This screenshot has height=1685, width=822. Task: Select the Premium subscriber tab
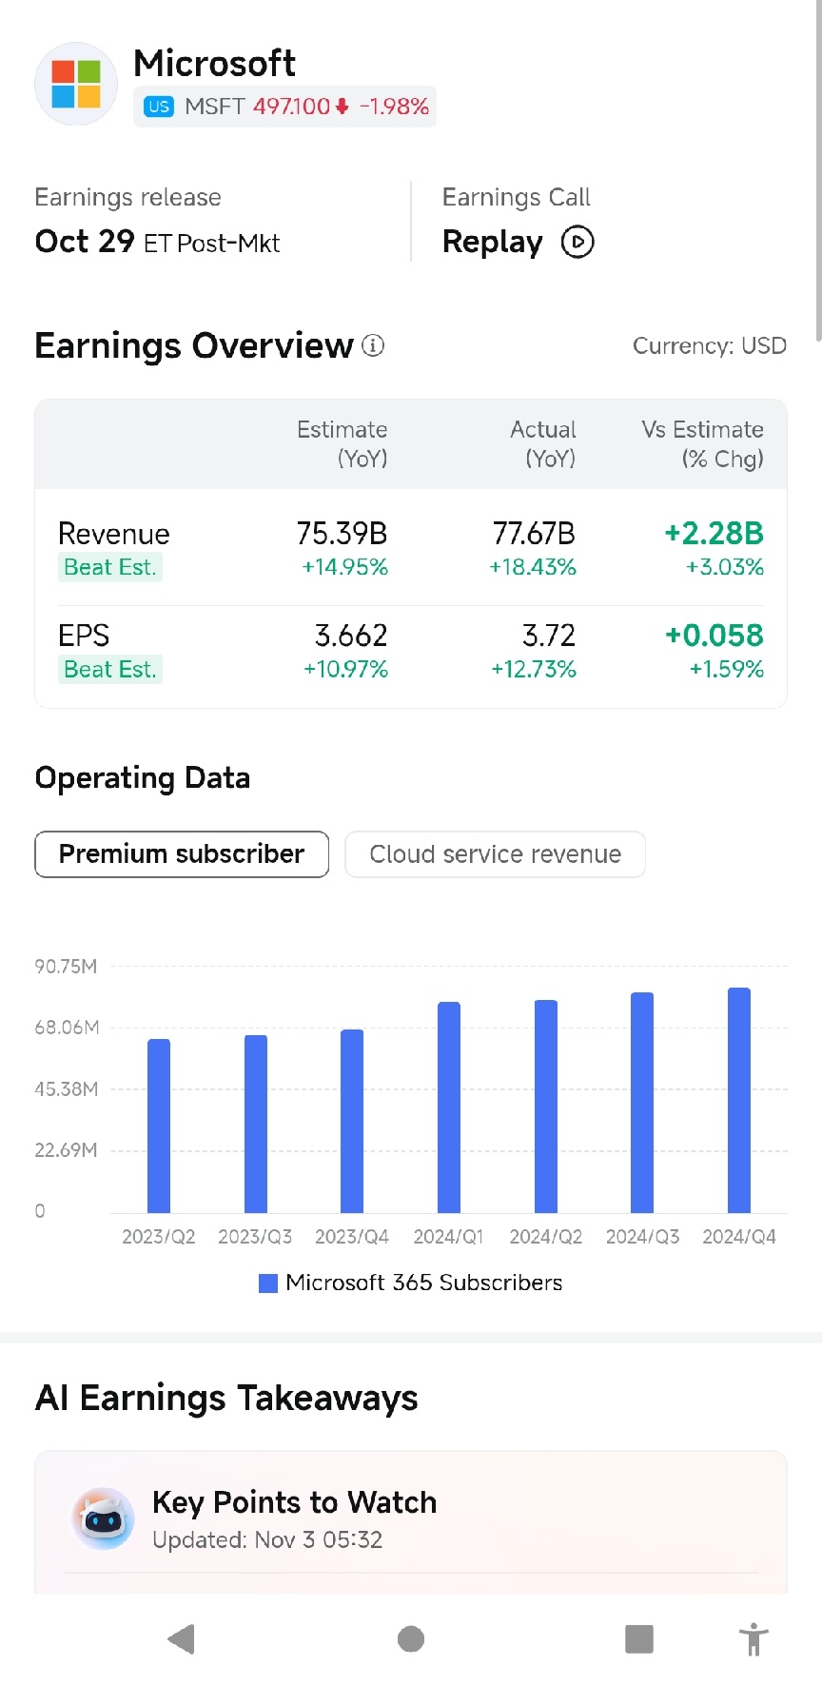[x=182, y=854]
